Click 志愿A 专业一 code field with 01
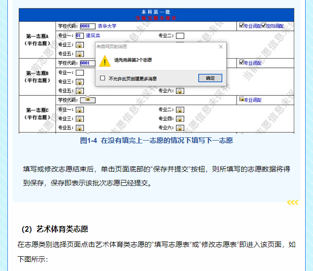The width and height of the screenshot is (313, 271). pyautogui.click(x=80, y=36)
